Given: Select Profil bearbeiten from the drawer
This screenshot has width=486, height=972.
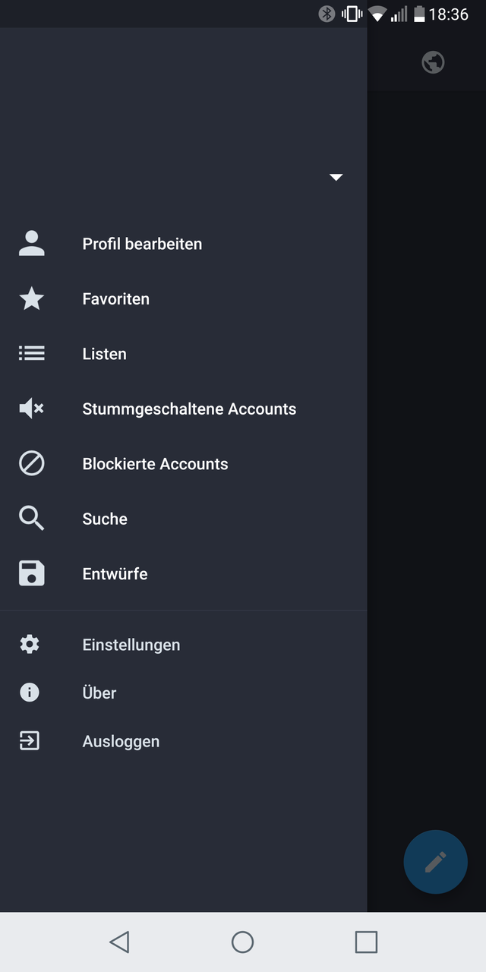Looking at the screenshot, I should click(142, 244).
